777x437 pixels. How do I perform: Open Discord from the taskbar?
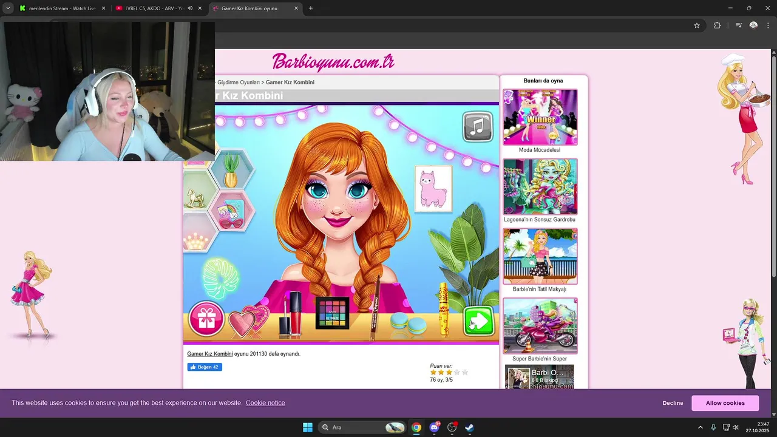pos(434,427)
